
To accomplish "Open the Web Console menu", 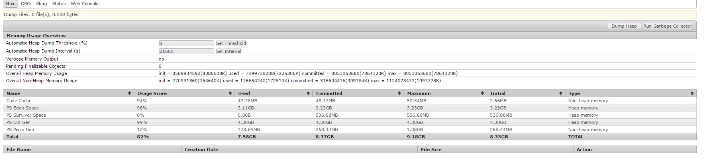I will point(84,4).
